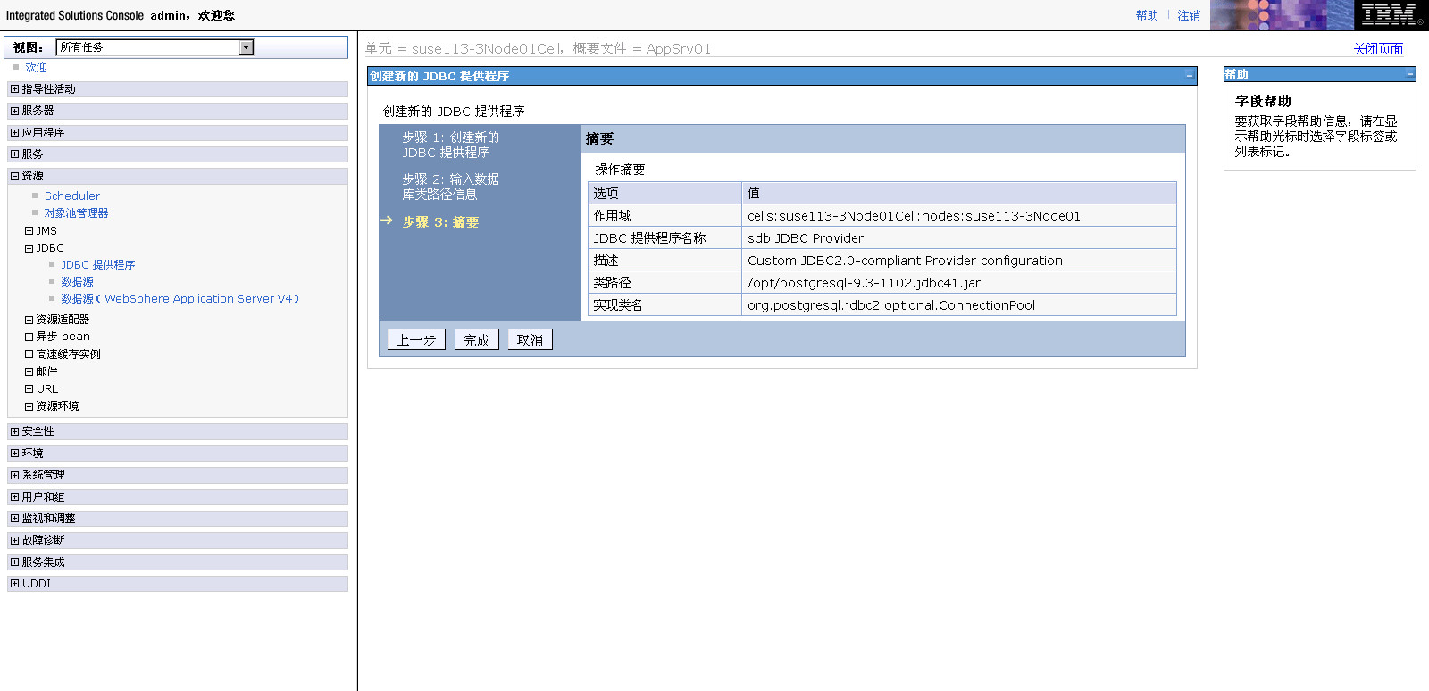Click the 取消 (Cancel) button
Image resolution: width=1429 pixels, height=691 pixels.
tap(530, 339)
